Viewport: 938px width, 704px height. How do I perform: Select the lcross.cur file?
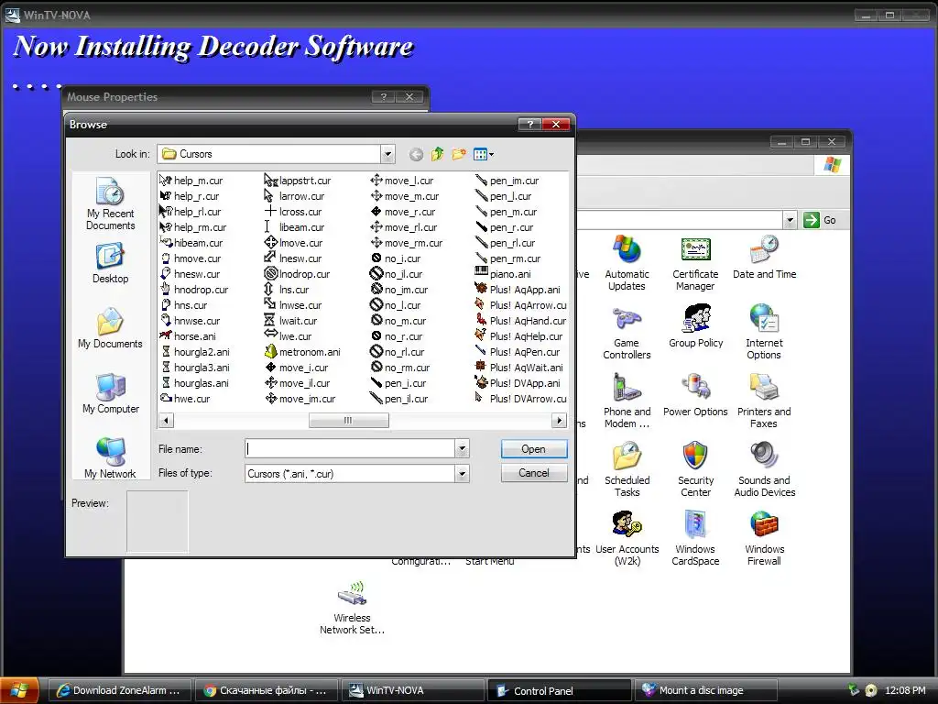293,212
